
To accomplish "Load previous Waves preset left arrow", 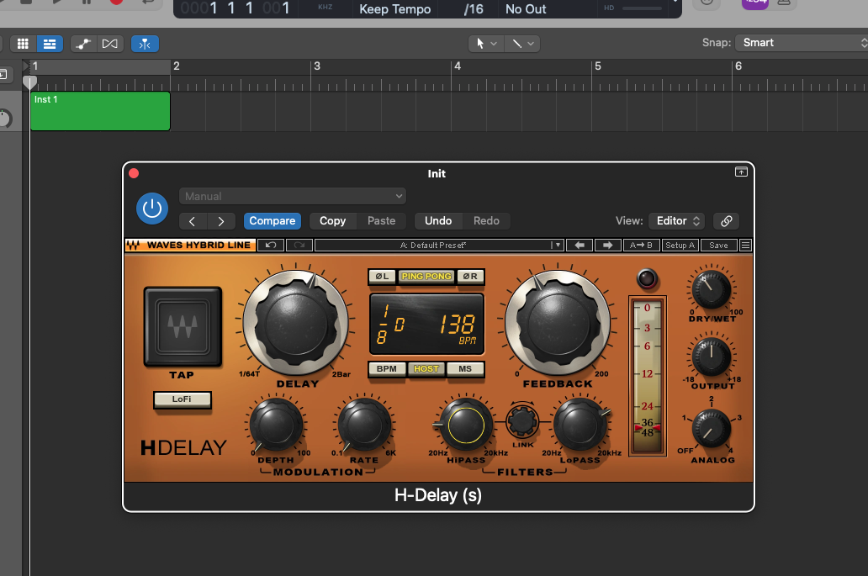I will [580, 246].
